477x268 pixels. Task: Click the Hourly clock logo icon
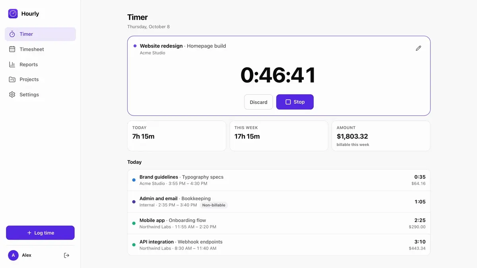click(13, 13)
